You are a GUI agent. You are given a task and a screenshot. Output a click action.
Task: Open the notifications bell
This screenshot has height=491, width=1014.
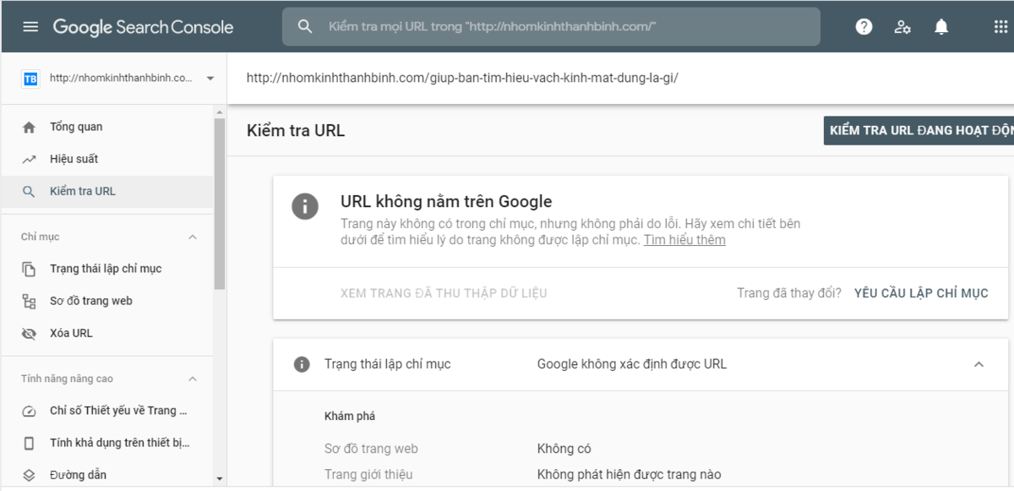(x=941, y=27)
